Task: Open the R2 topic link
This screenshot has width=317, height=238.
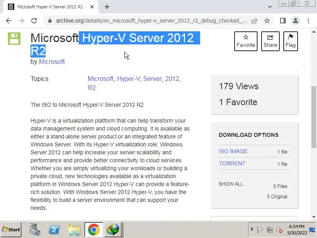Action: point(92,88)
